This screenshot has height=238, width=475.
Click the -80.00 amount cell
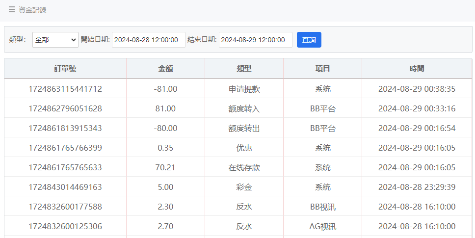[165, 128]
